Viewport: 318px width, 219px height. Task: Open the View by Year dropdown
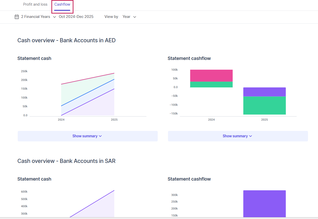click(129, 17)
